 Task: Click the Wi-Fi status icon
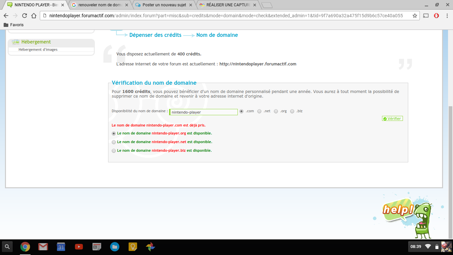tap(428, 246)
